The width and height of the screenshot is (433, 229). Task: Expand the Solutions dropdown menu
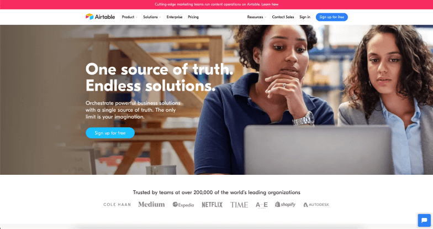152,17
